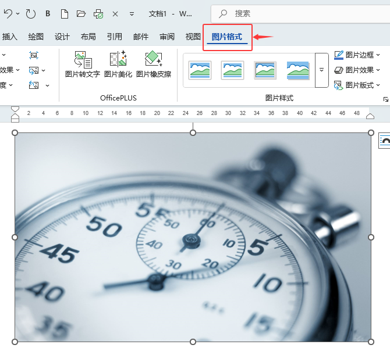390x359 pixels.
Task: Expand the change picture dropdown arrow
Action: 44,70
